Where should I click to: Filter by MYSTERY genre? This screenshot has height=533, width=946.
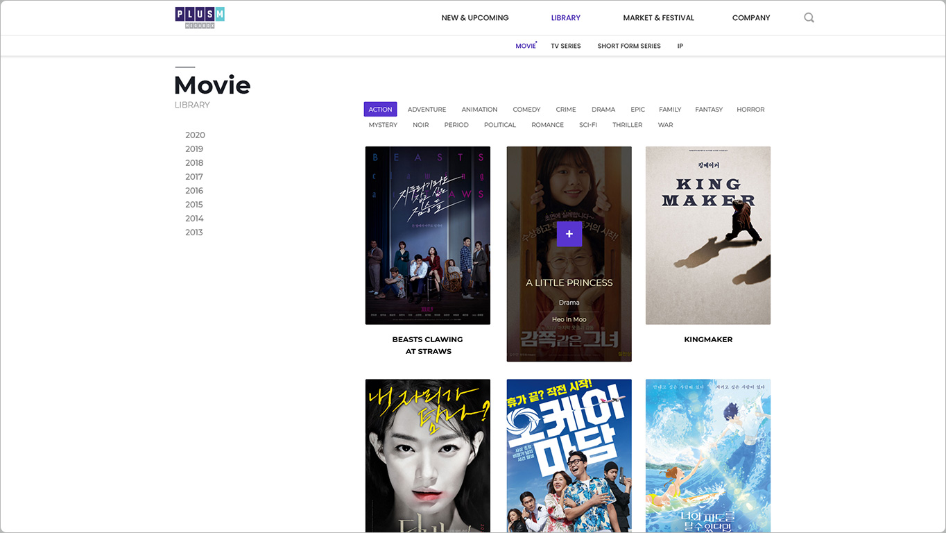(x=383, y=125)
